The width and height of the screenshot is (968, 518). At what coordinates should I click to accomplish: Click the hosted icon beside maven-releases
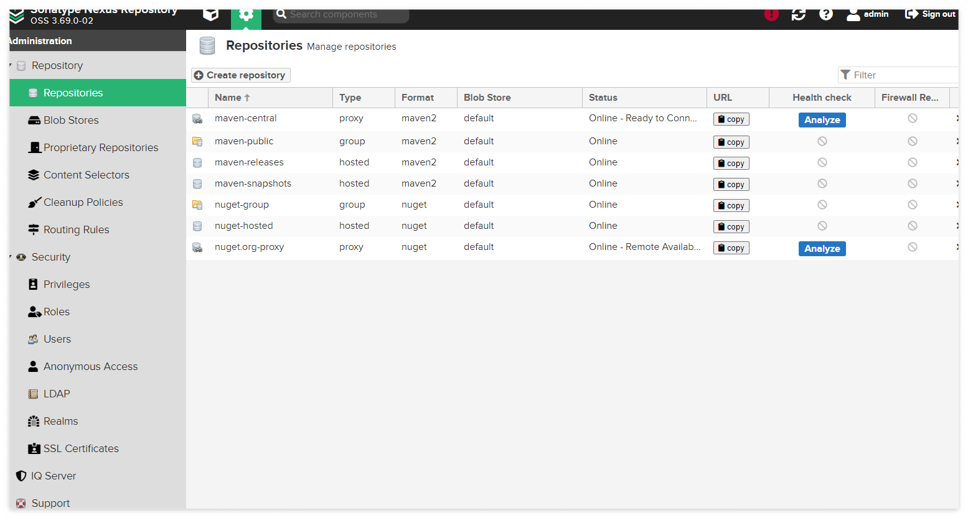tap(197, 162)
